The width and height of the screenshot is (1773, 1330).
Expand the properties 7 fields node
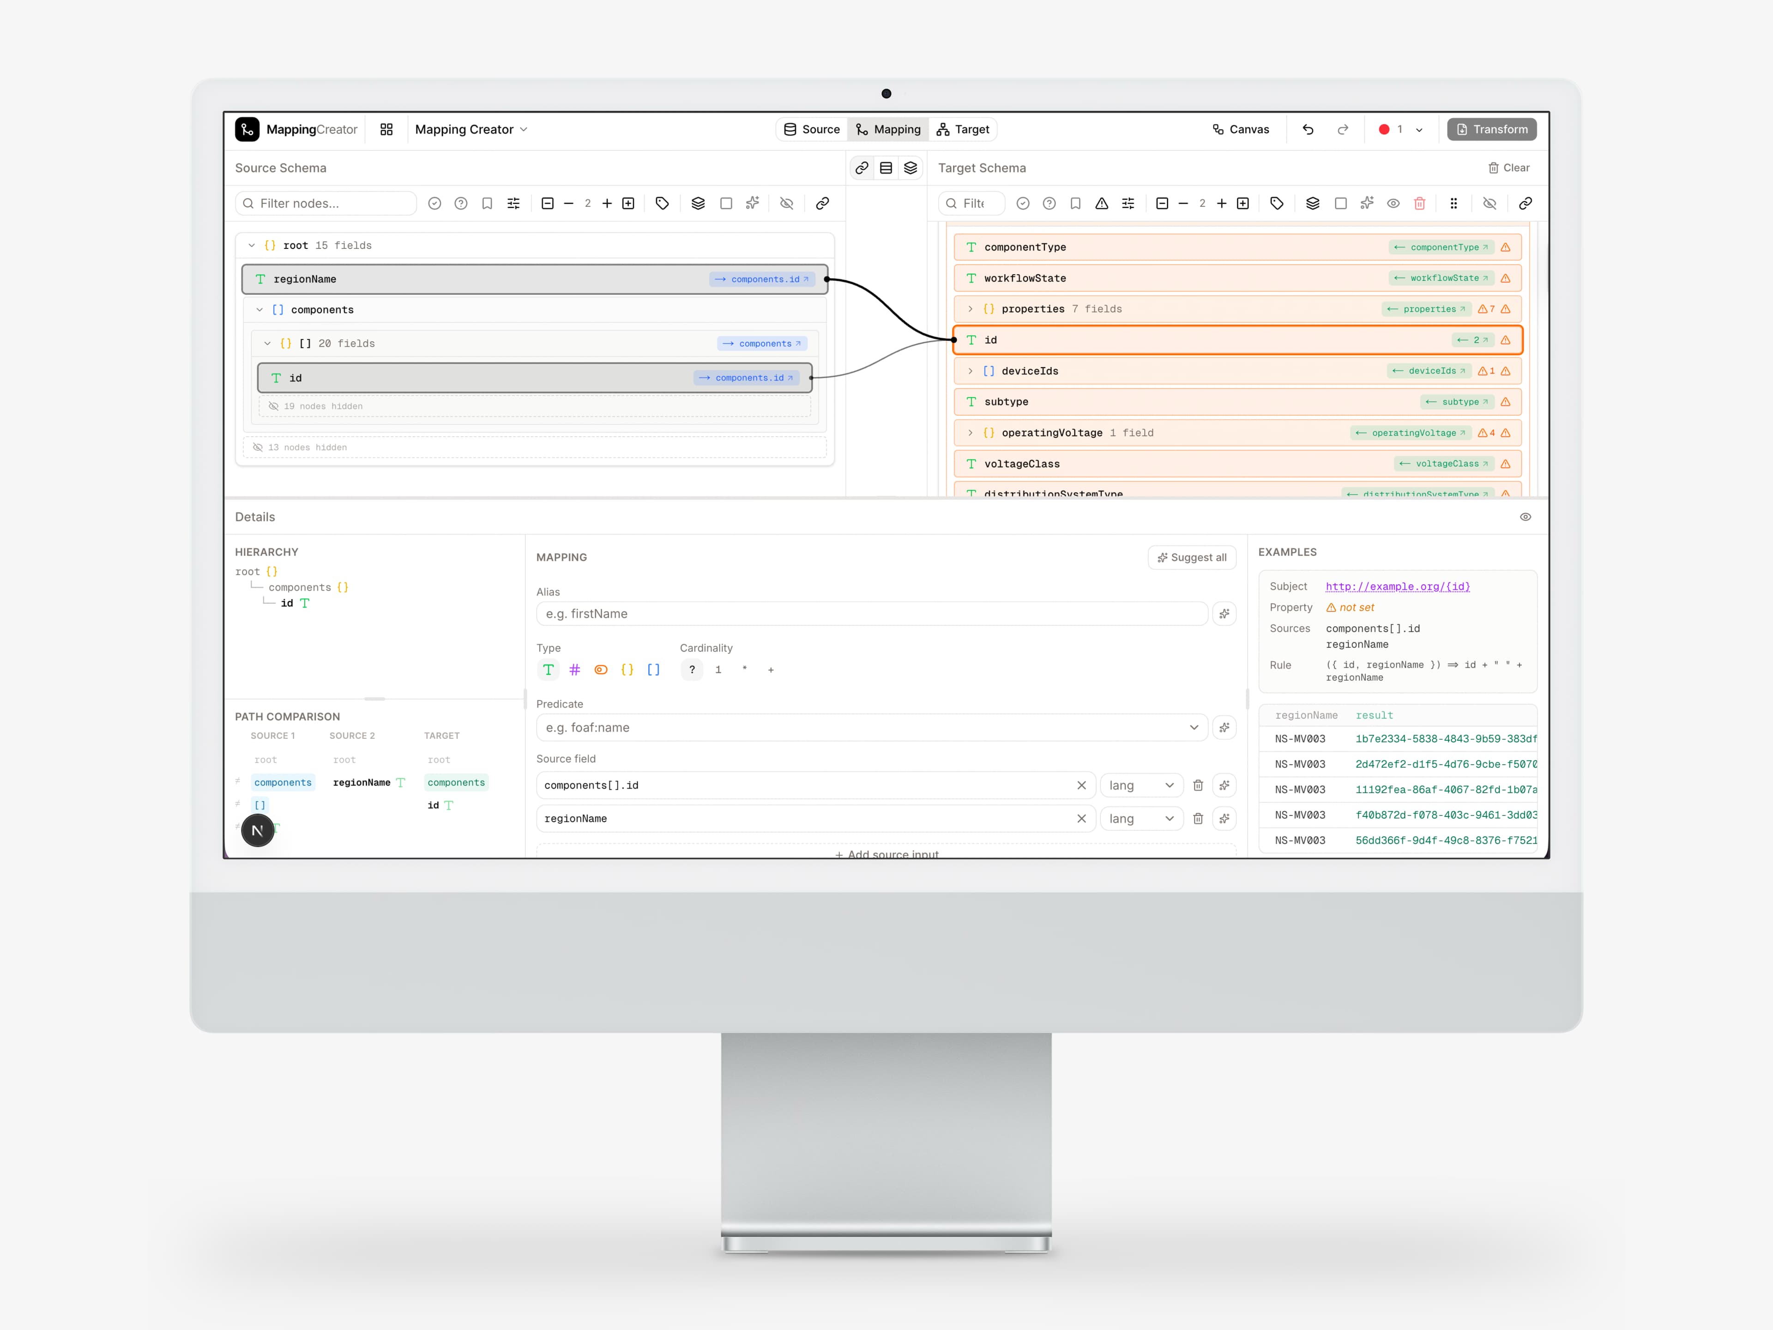point(970,308)
